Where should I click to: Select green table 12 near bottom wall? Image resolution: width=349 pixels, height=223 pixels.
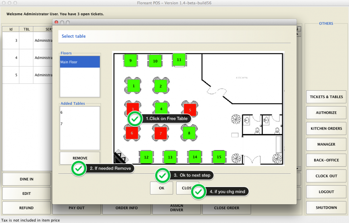point(146,157)
